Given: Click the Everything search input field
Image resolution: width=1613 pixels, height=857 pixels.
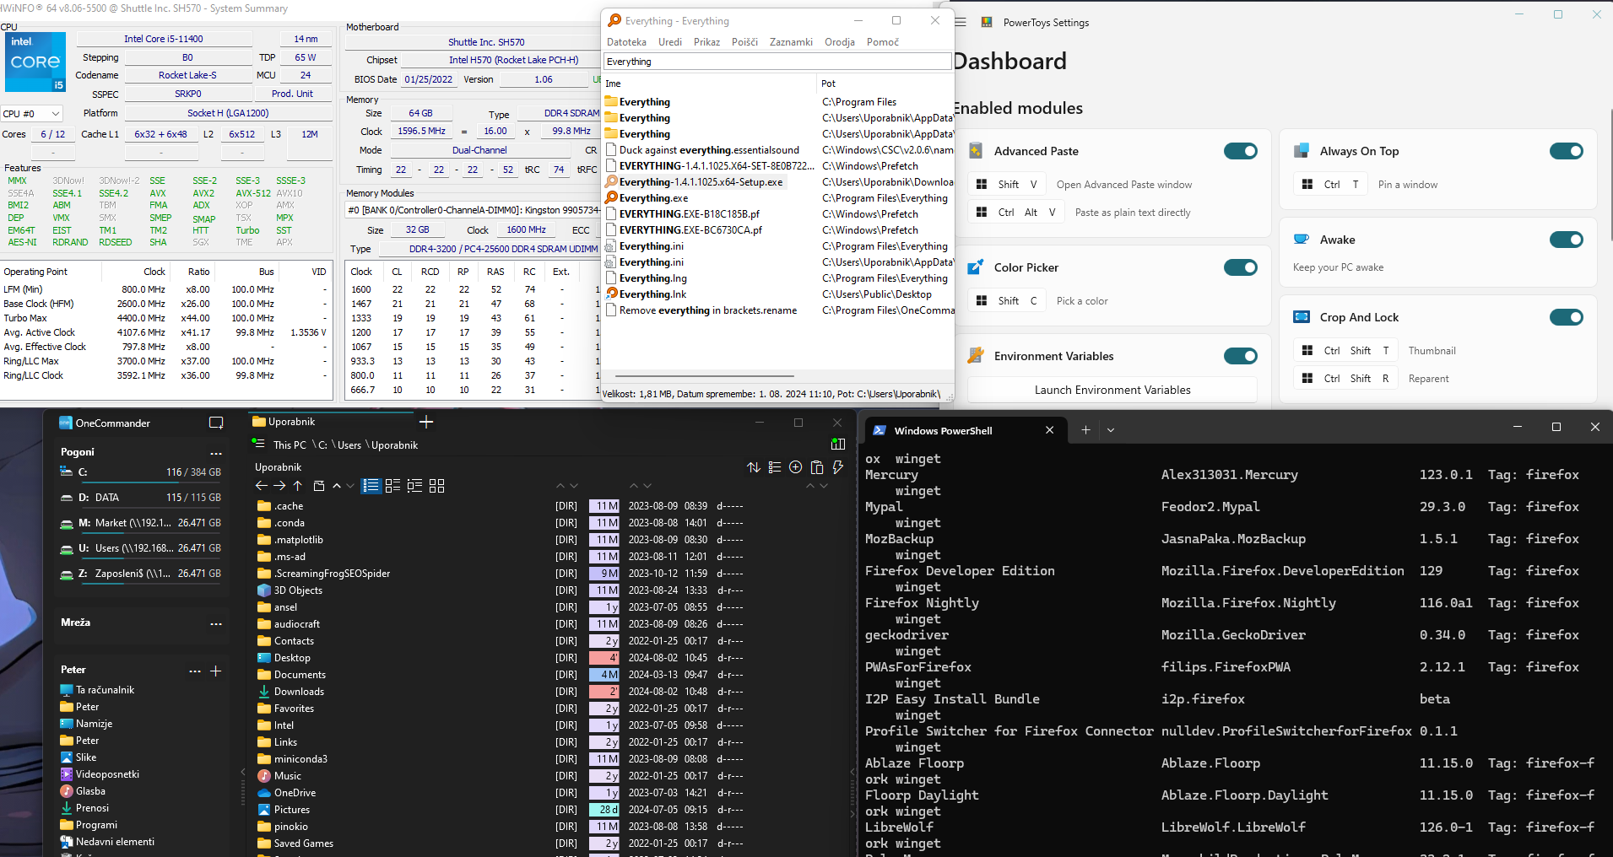Looking at the screenshot, I should [777, 62].
